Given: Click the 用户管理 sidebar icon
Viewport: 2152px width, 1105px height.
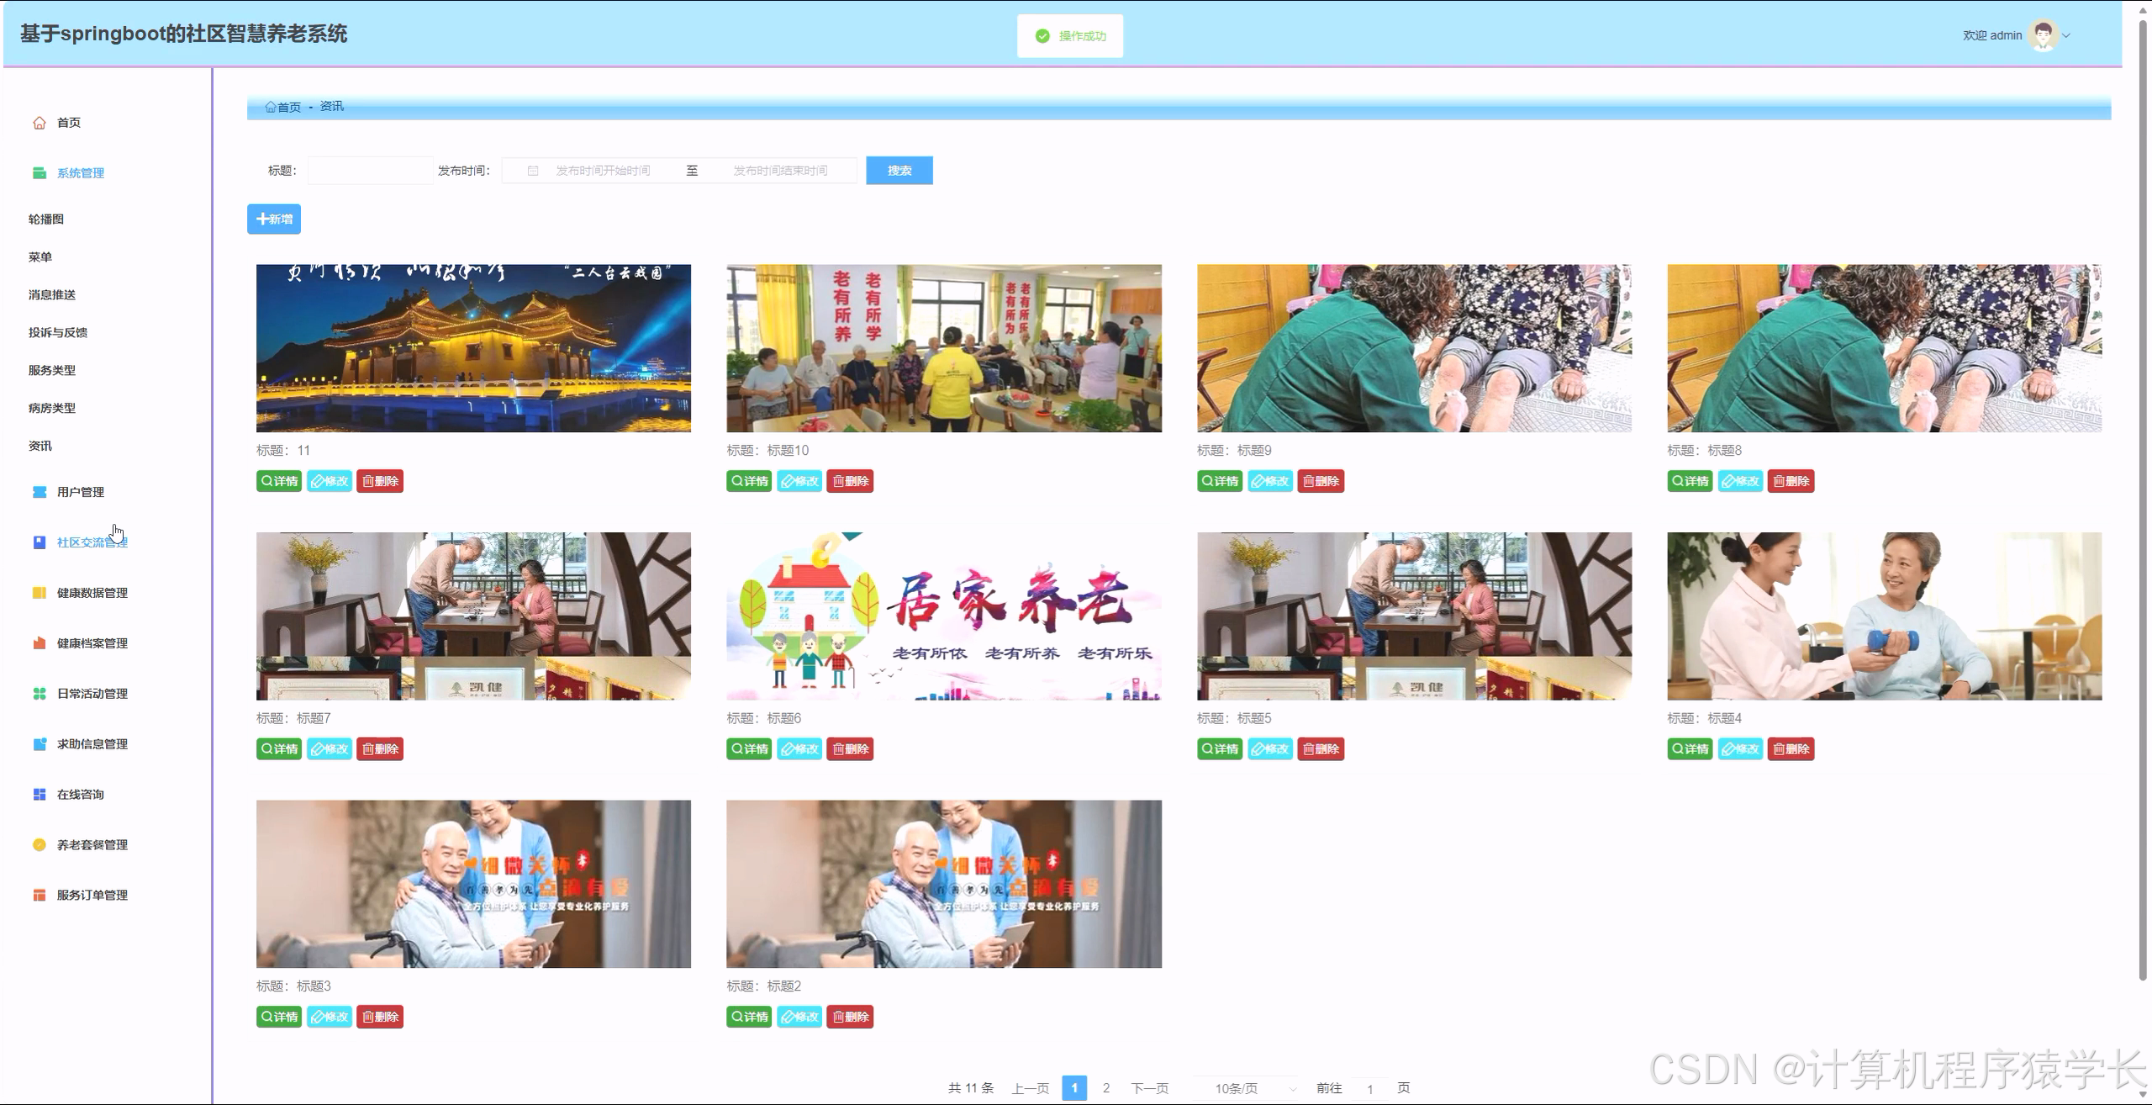Looking at the screenshot, I should point(39,492).
